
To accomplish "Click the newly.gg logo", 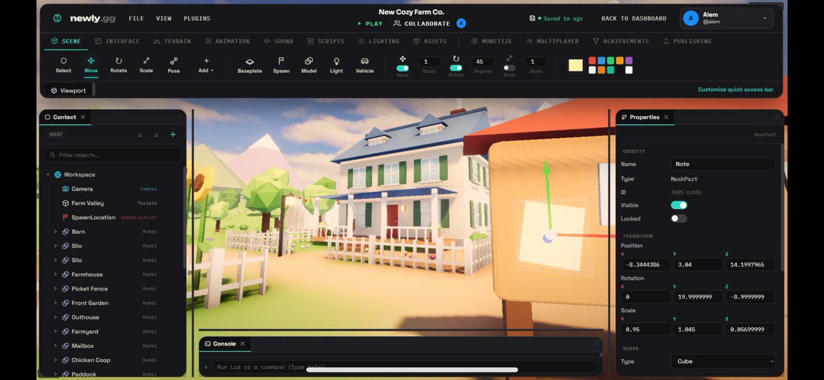I will (84, 19).
